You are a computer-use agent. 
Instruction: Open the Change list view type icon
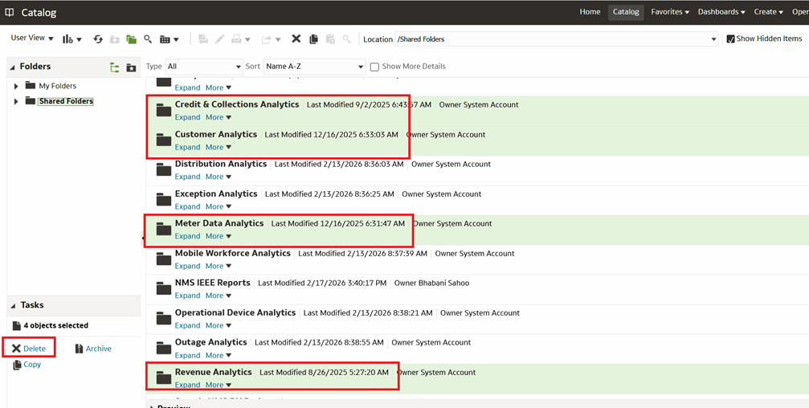(170, 39)
